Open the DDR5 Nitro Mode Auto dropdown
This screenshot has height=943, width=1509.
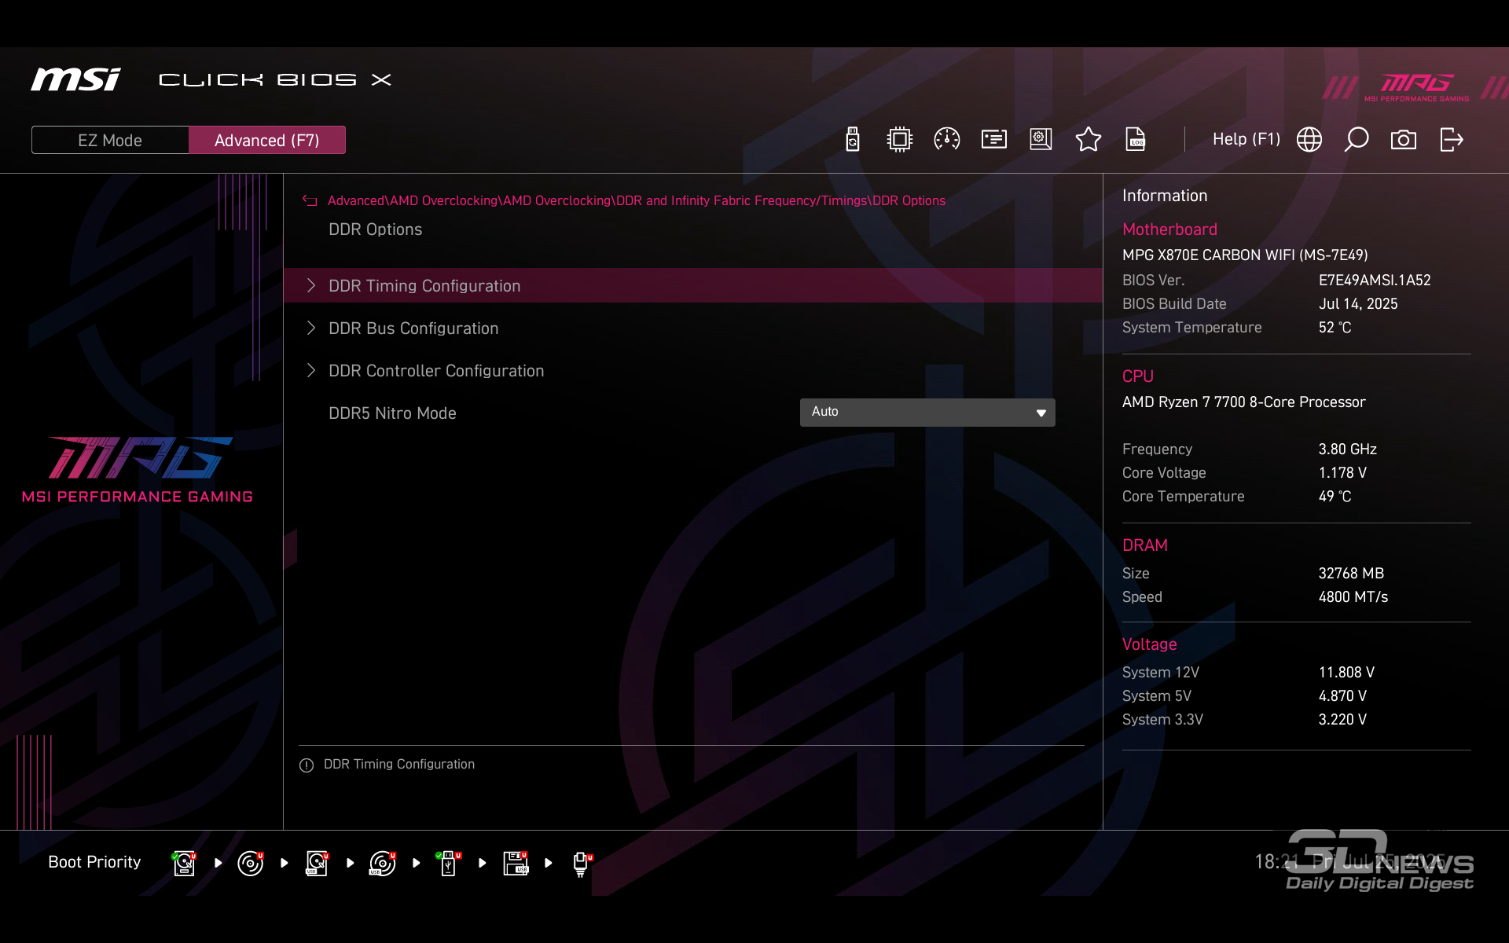point(927,412)
